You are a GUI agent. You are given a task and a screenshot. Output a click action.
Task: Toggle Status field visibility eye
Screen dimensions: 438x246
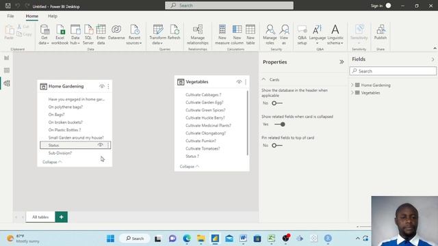point(101,145)
